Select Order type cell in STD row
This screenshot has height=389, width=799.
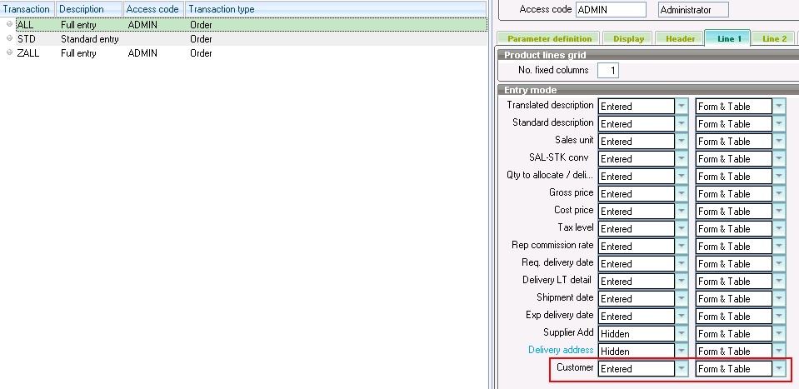pyautogui.click(x=202, y=39)
